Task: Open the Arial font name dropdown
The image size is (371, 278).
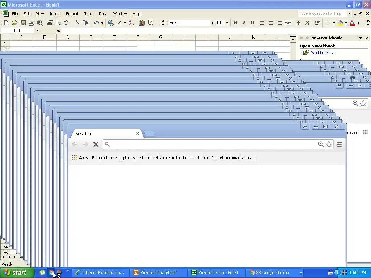Action: (x=212, y=23)
